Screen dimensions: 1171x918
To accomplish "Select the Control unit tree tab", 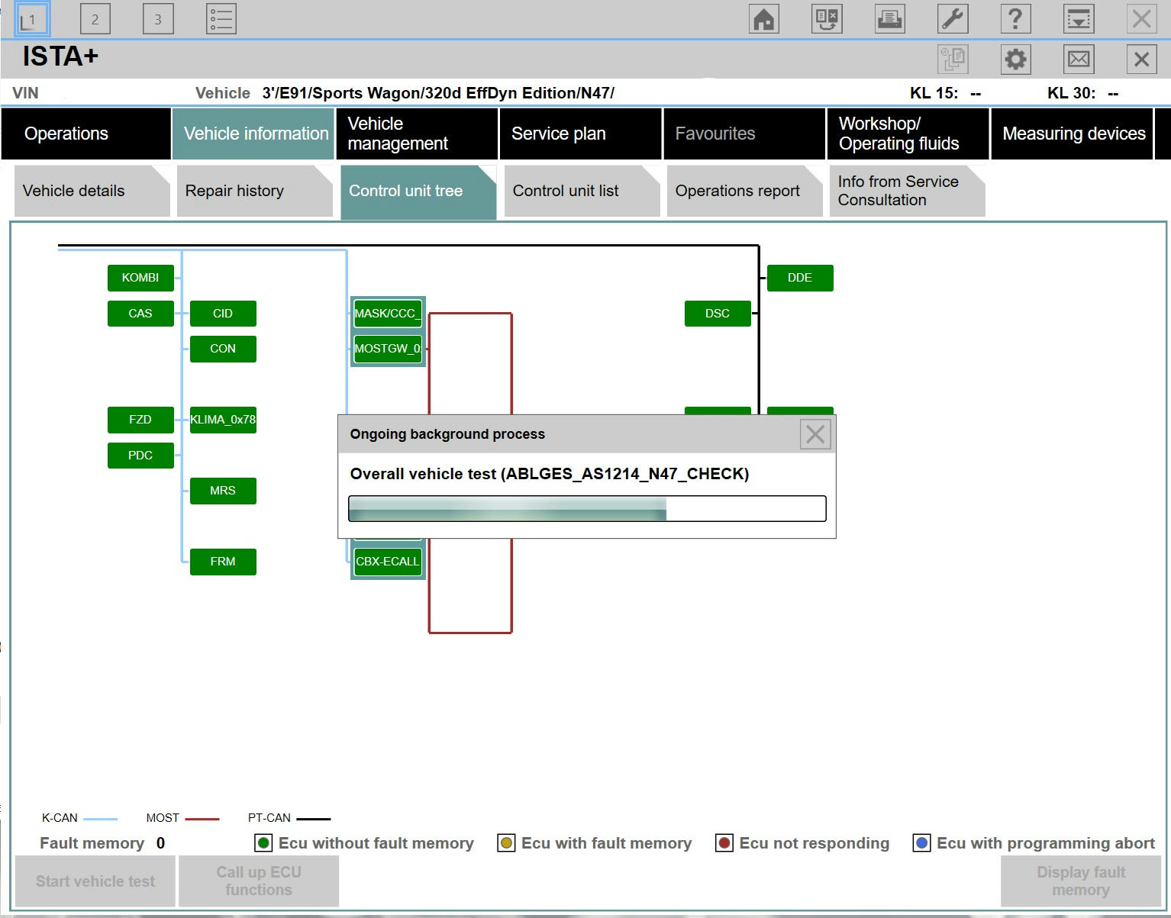I will point(418,192).
